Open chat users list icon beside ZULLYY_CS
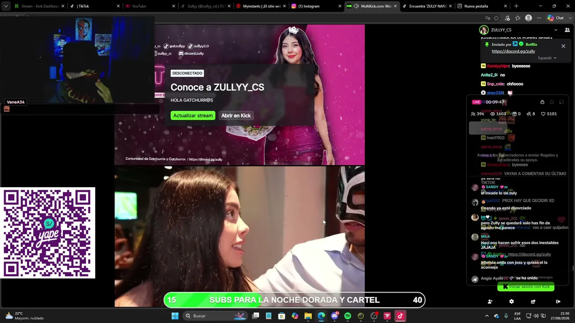 [x=567, y=30]
